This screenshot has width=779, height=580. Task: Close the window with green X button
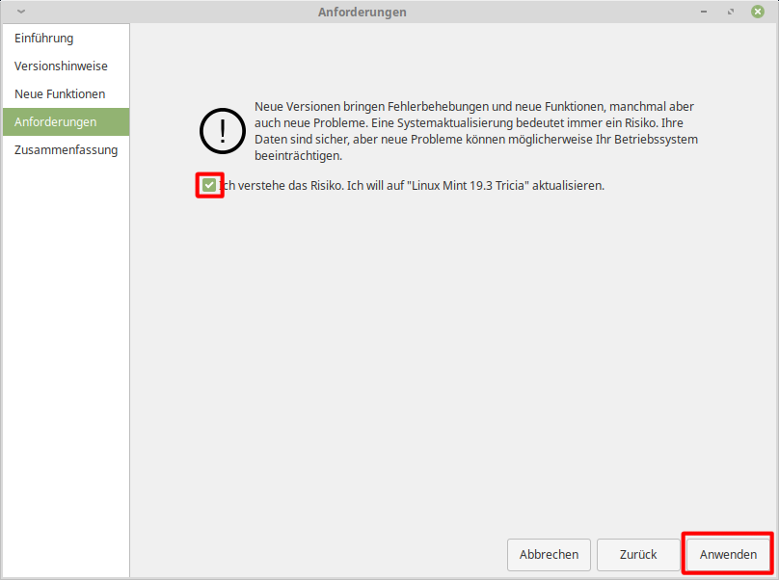point(758,12)
